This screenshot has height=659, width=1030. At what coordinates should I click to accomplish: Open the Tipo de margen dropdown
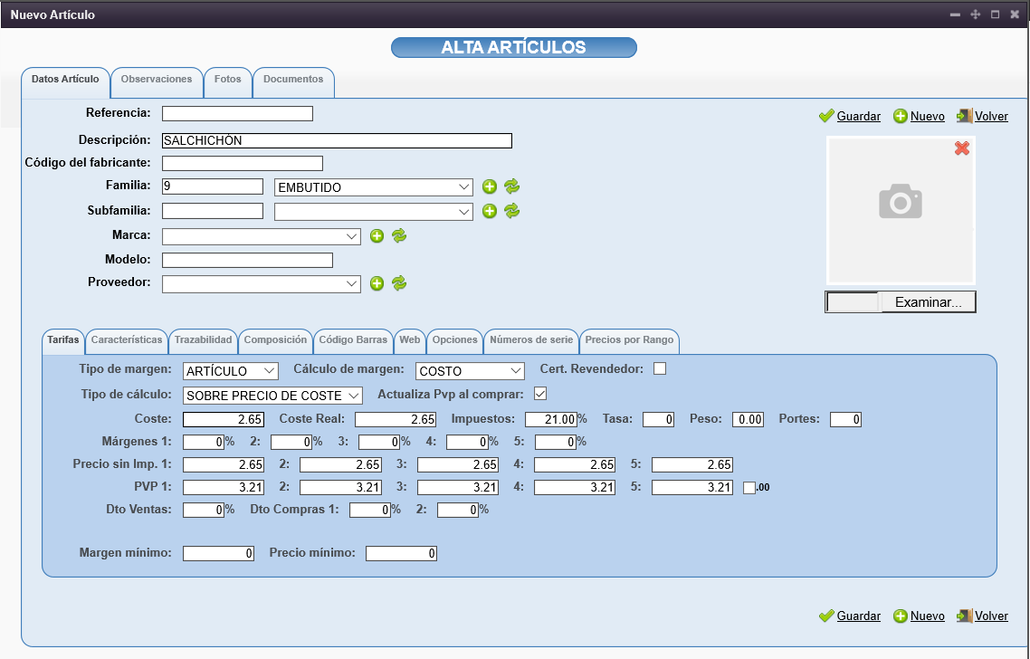pyautogui.click(x=231, y=371)
